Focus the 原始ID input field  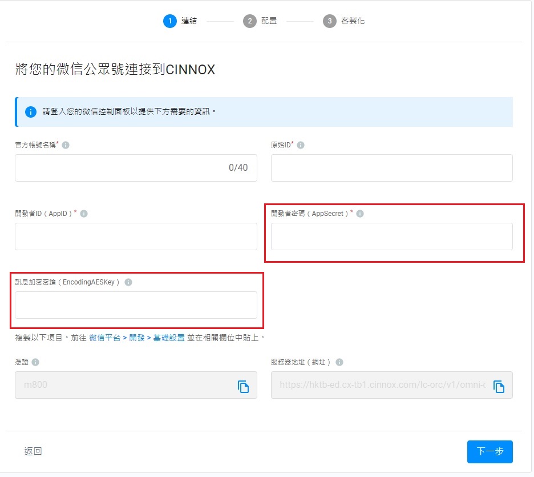(x=391, y=168)
